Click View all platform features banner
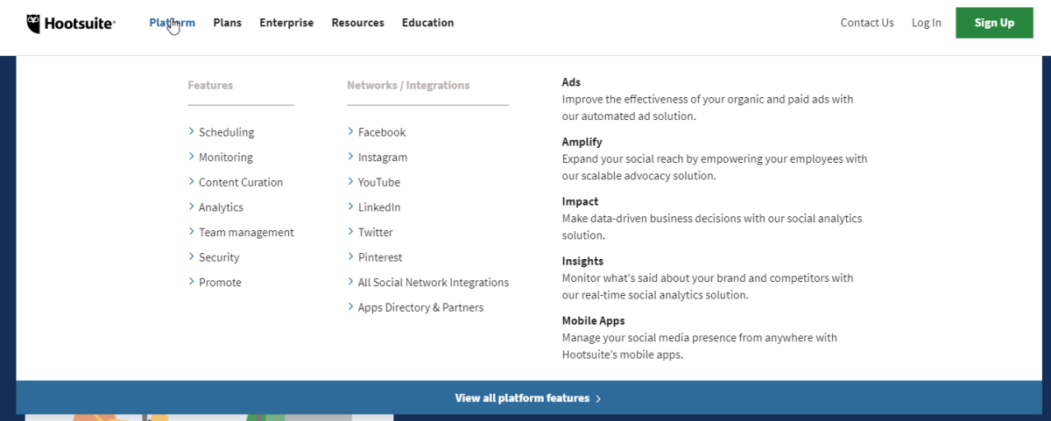 point(526,398)
